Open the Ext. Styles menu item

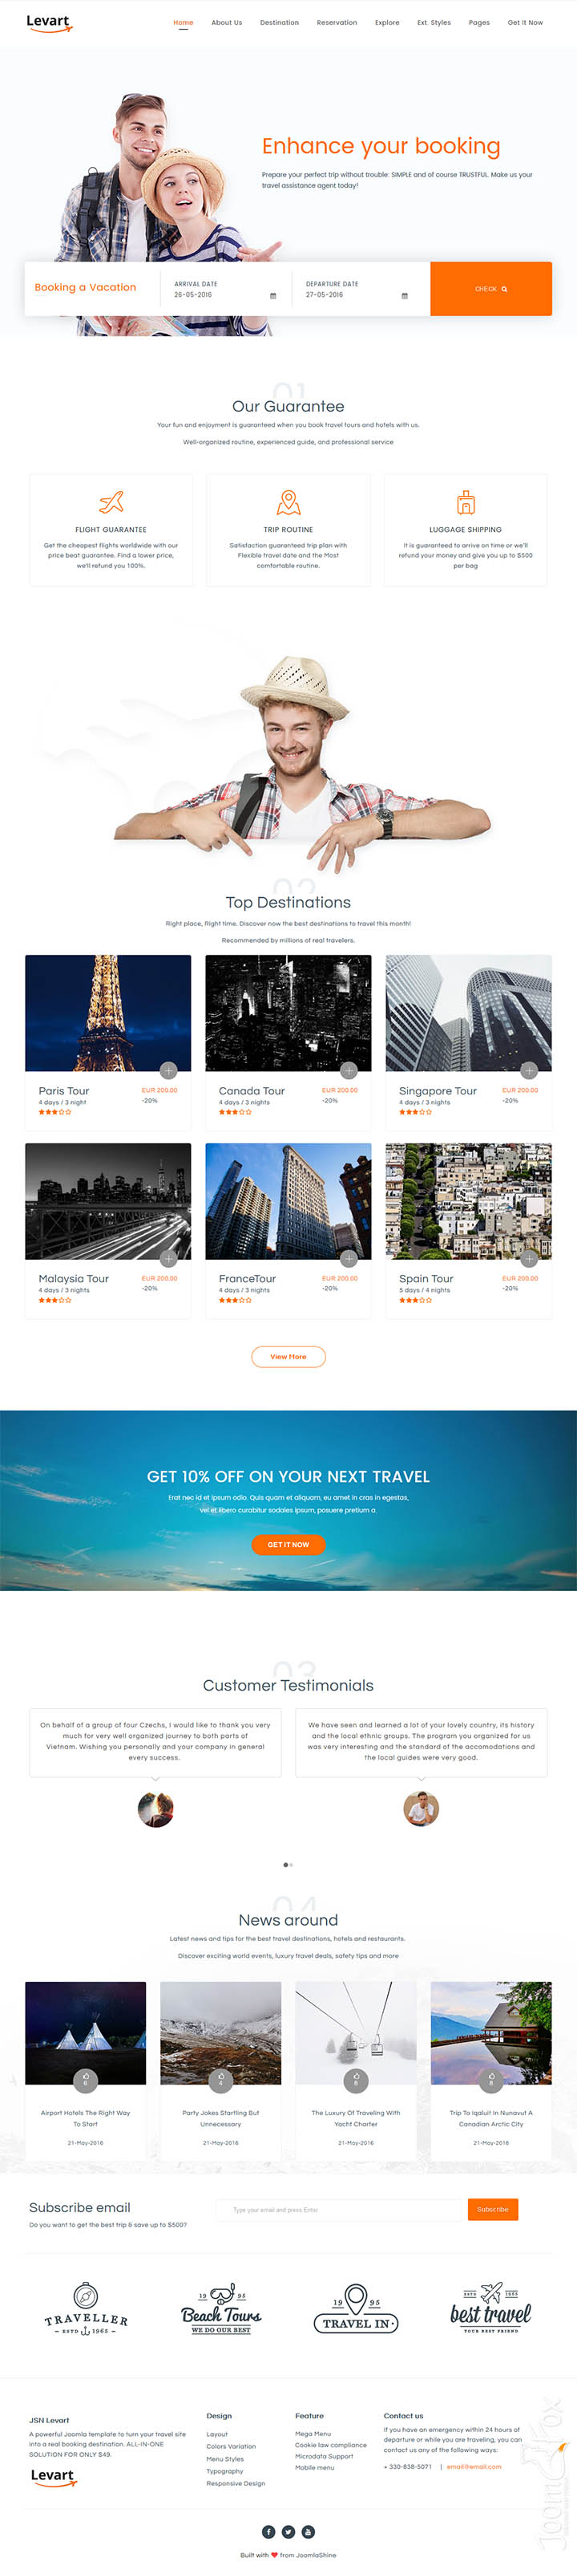click(x=434, y=22)
